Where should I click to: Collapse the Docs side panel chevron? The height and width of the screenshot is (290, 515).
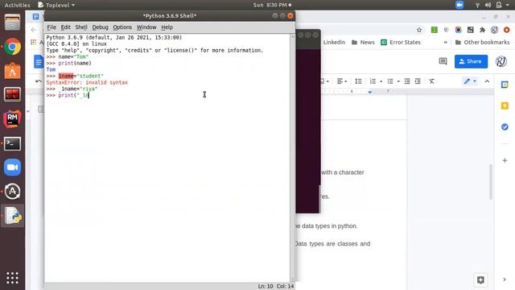(x=505, y=280)
